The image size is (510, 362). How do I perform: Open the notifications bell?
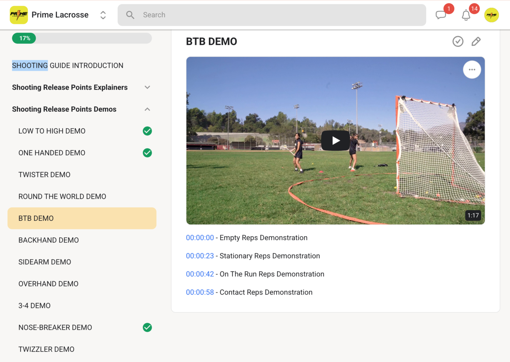466,16
